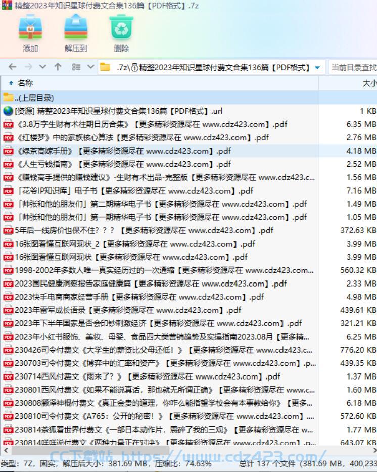Go up one level with the up arrow
This screenshot has height=472, width=377.
click(58, 67)
